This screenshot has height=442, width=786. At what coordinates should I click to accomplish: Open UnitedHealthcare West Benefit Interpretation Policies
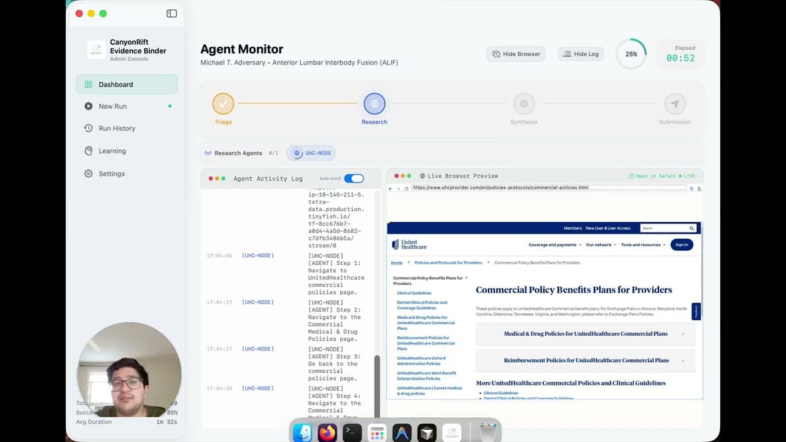[426, 376]
